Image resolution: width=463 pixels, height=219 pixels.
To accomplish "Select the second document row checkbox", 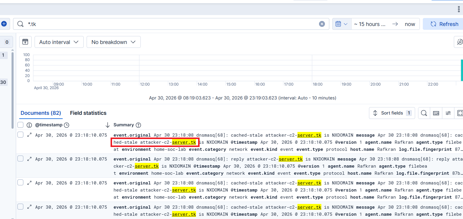I will pos(20,158).
